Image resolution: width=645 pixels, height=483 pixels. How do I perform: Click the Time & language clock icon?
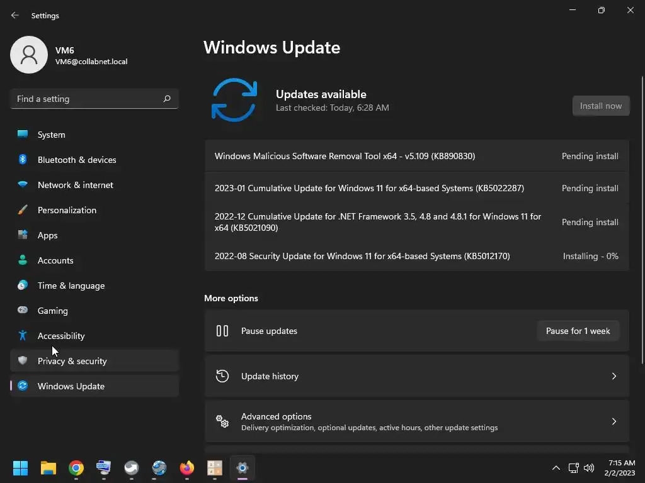click(23, 285)
